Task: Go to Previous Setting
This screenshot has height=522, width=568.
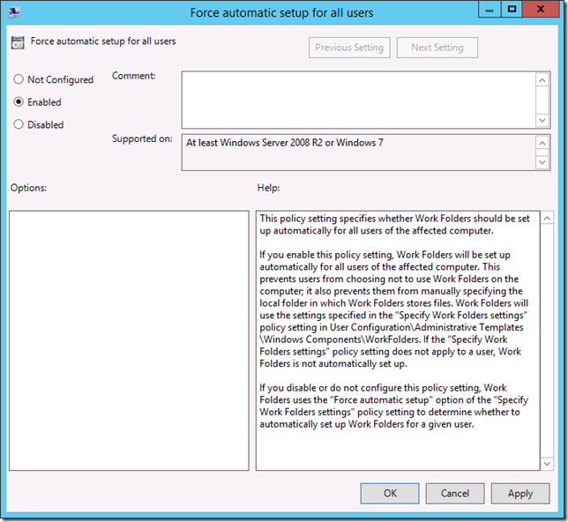Action: click(349, 48)
